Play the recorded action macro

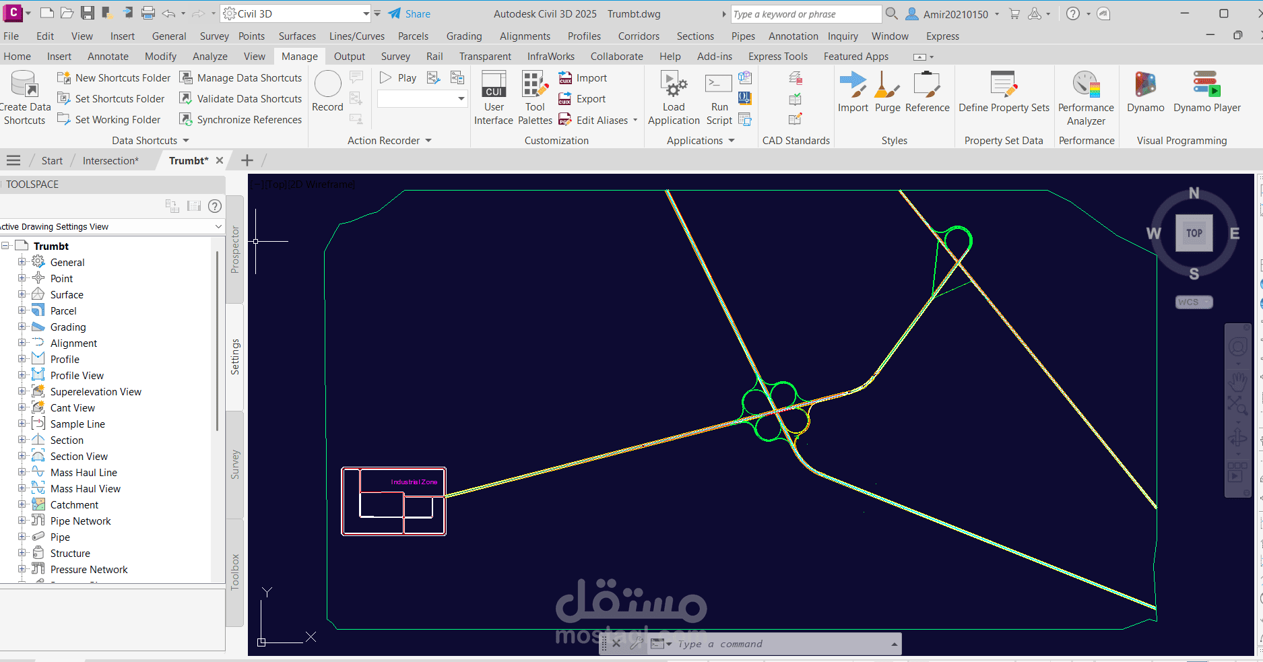click(x=398, y=78)
